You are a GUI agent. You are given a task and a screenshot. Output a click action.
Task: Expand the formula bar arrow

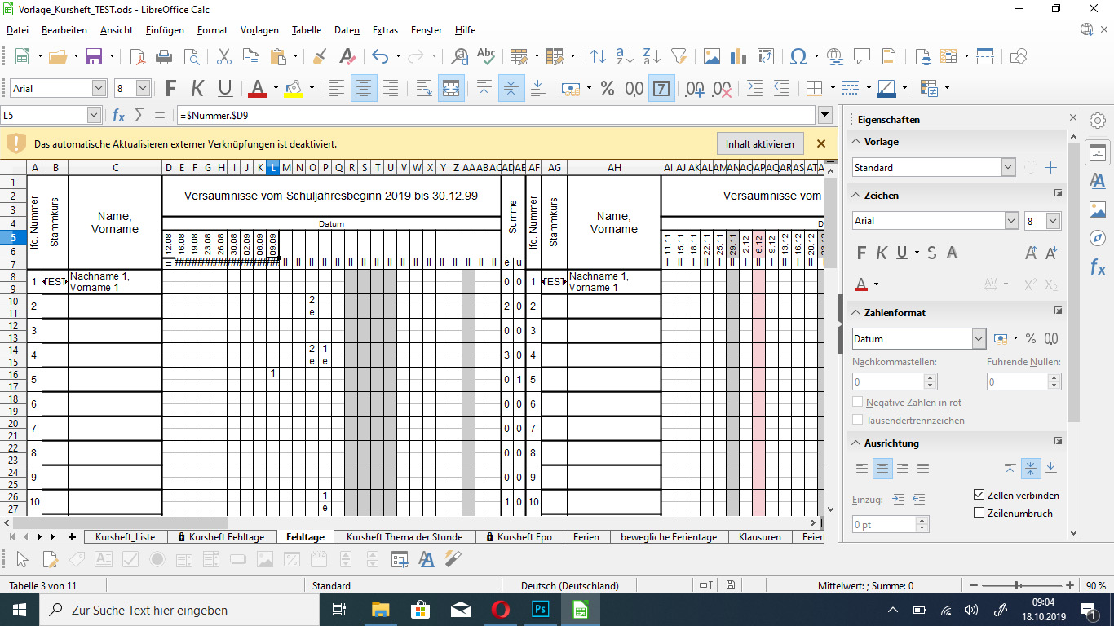click(x=825, y=116)
